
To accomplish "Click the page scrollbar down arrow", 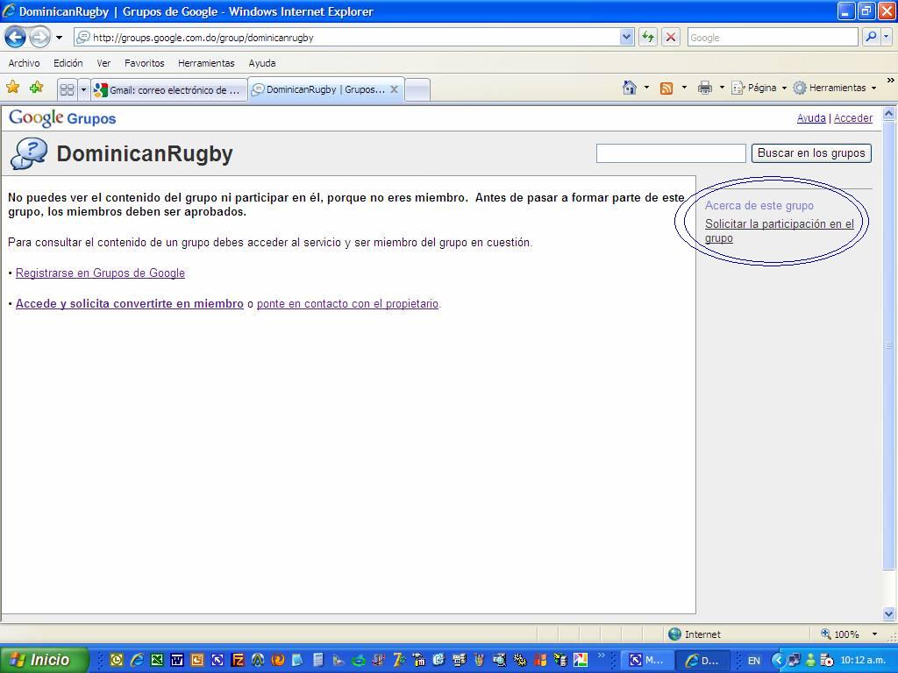I will (x=889, y=613).
